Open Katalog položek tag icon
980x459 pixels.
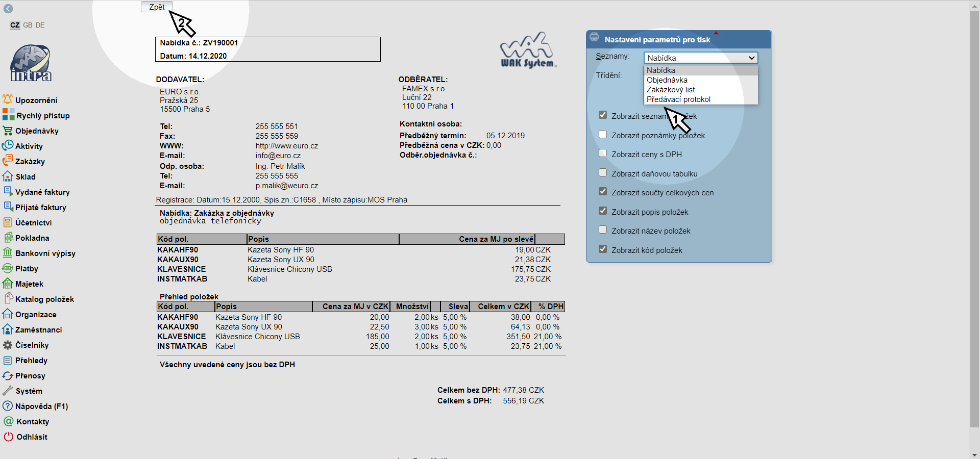click(x=8, y=299)
